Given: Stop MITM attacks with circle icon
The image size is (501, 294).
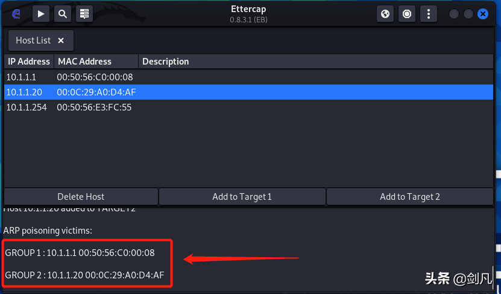Looking at the screenshot, I should pyautogui.click(x=407, y=14).
